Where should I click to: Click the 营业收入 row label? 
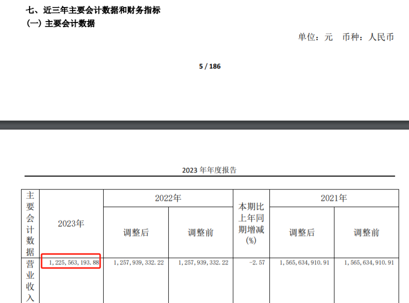click(x=31, y=280)
